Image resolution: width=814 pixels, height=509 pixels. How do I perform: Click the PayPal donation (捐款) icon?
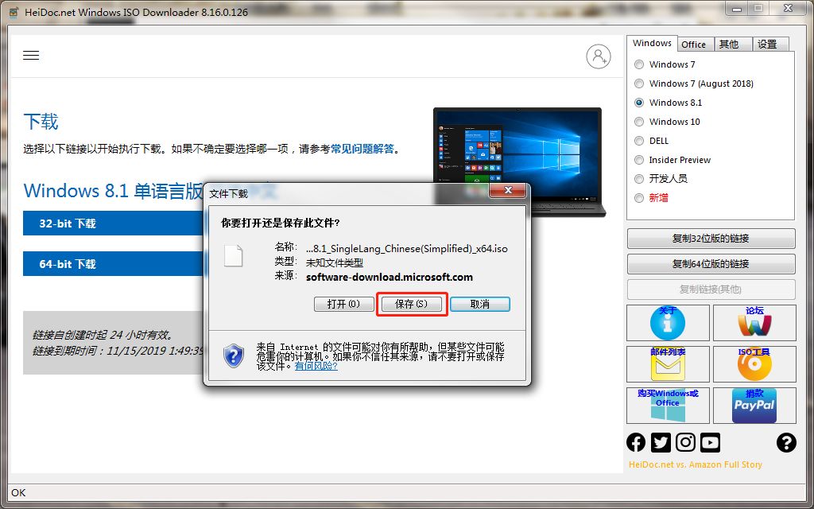(x=754, y=405)
